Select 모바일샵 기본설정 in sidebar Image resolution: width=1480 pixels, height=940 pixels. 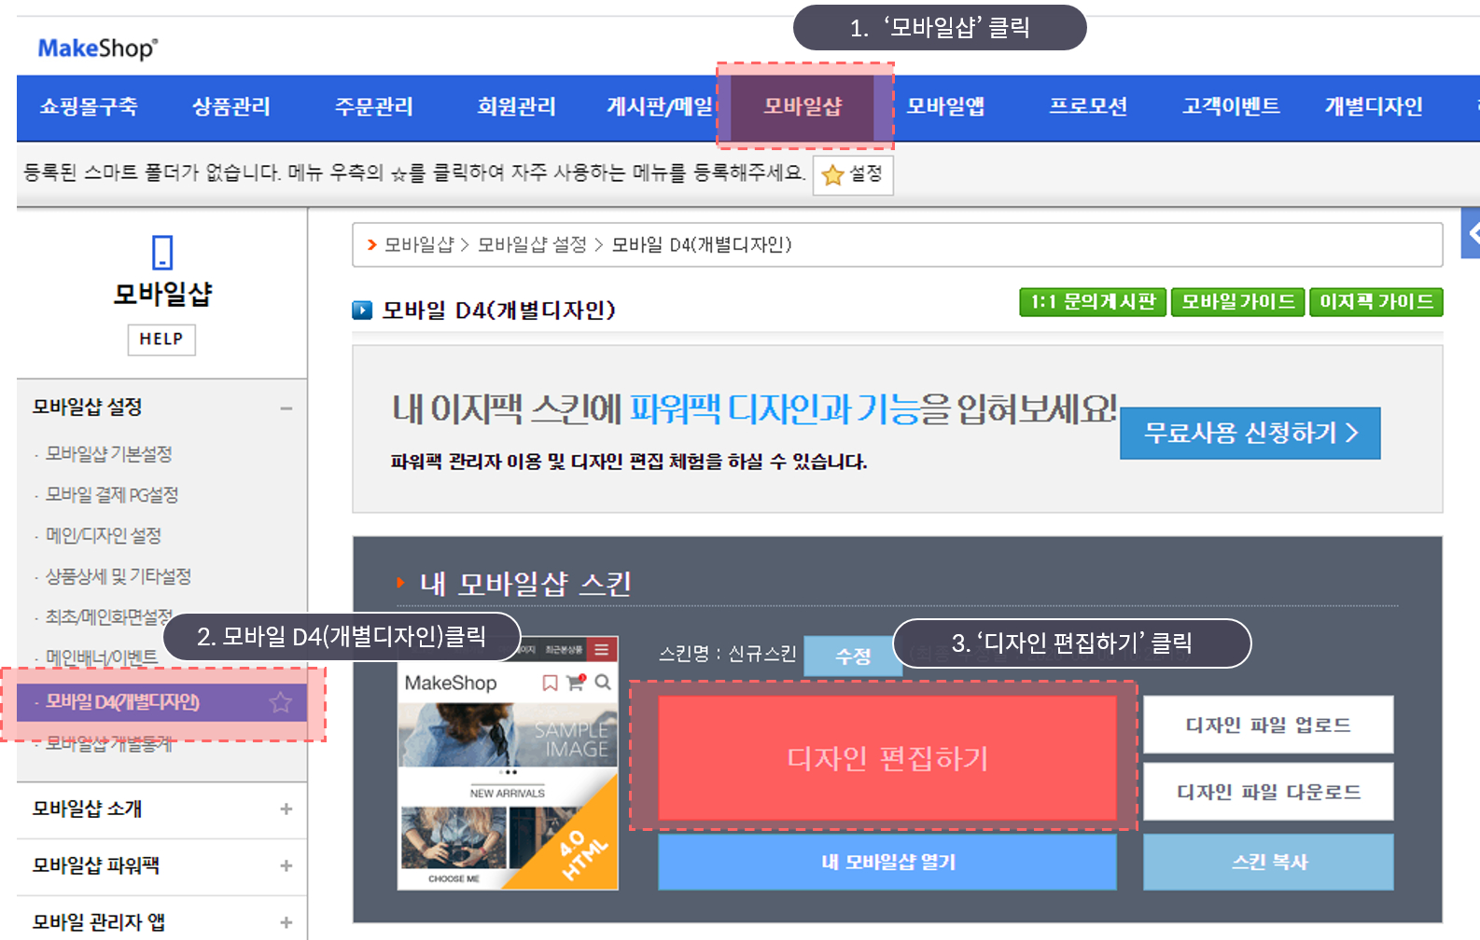point(109,454)
